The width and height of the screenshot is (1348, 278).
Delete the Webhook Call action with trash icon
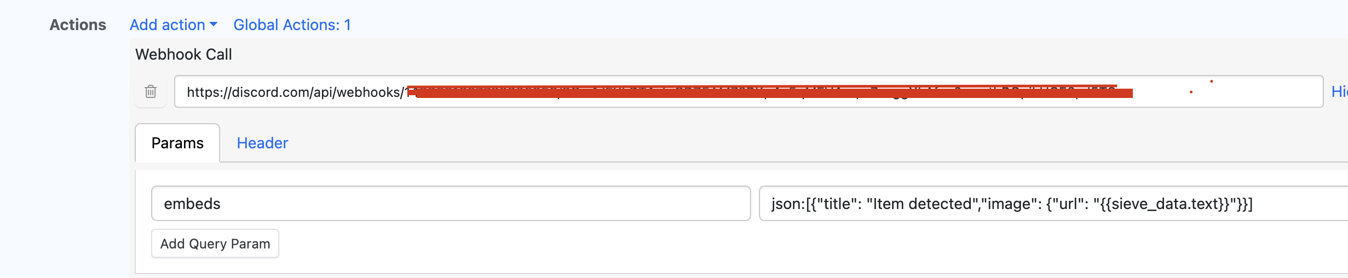point(151,91)
